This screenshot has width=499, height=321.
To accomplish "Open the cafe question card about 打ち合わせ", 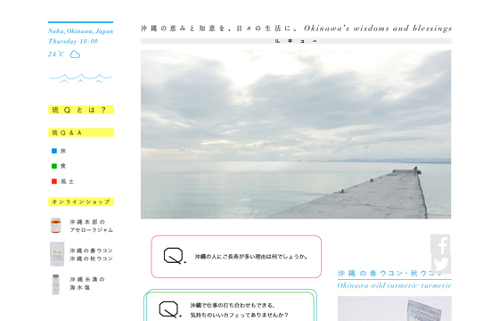I will pos(231,305).
